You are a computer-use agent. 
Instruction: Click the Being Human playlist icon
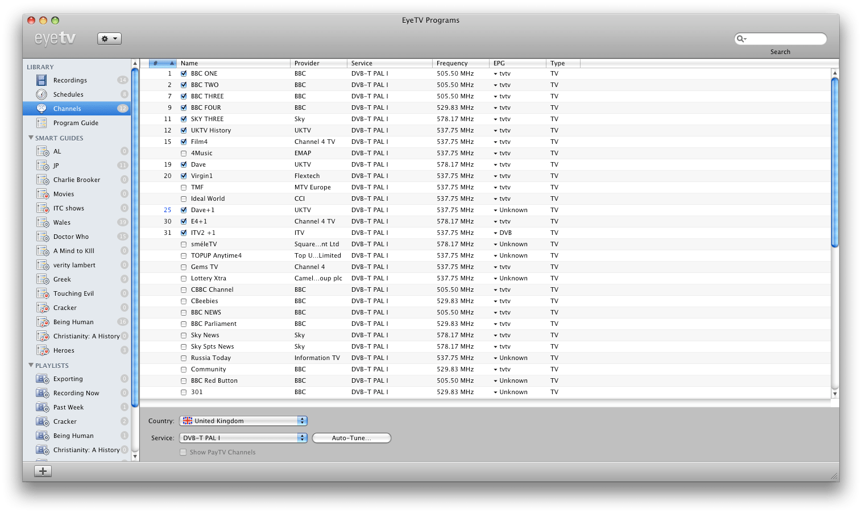point(43,436)
